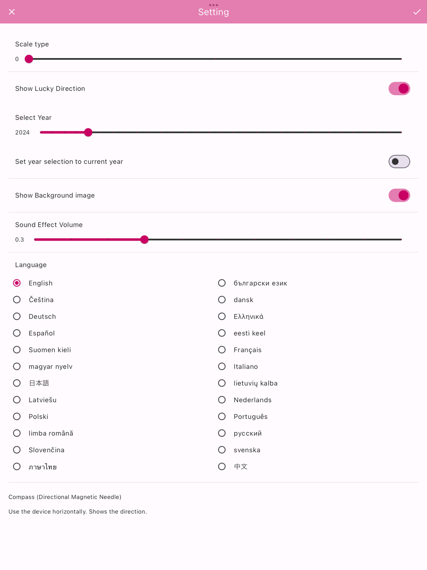Image resolution: width=427 pixels, height=570 pixels.
Task: Enable Set year selection to current year
Action: pos(399,162)
